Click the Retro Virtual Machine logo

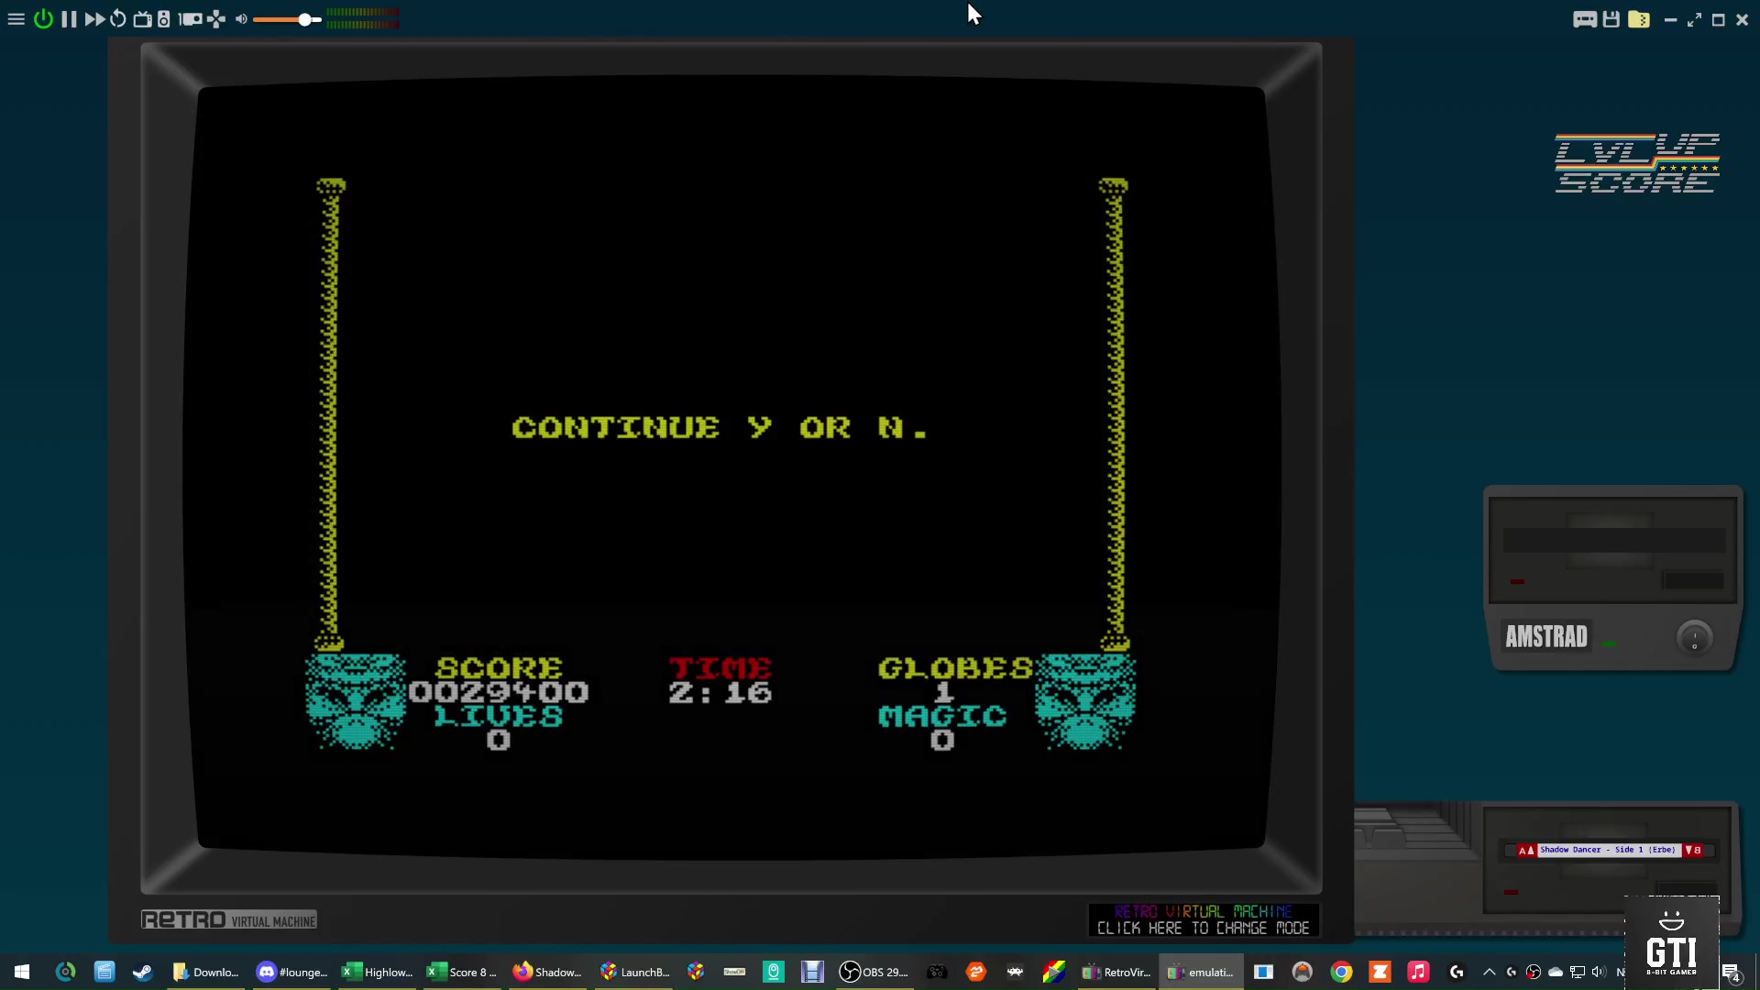(x=229, y=920)
